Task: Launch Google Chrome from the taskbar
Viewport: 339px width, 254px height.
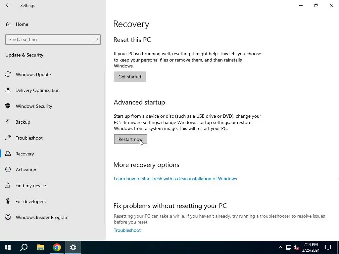Action: 57,247
